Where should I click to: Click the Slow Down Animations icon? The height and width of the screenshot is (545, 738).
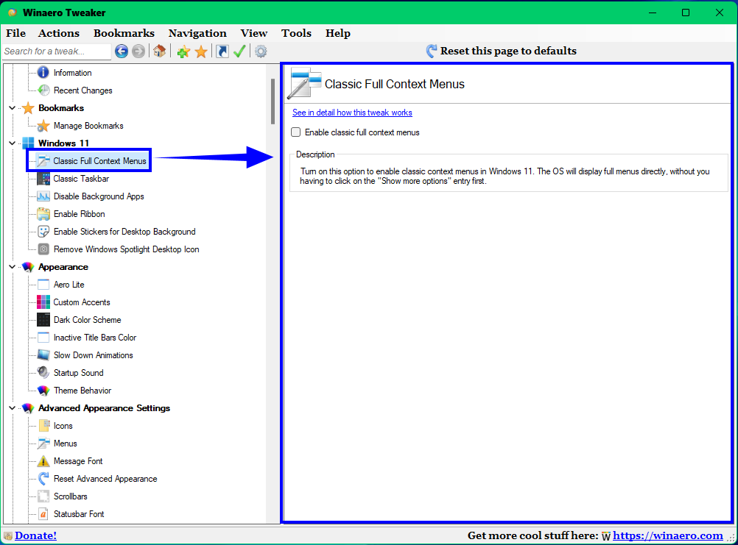click(x=43, y=355)
